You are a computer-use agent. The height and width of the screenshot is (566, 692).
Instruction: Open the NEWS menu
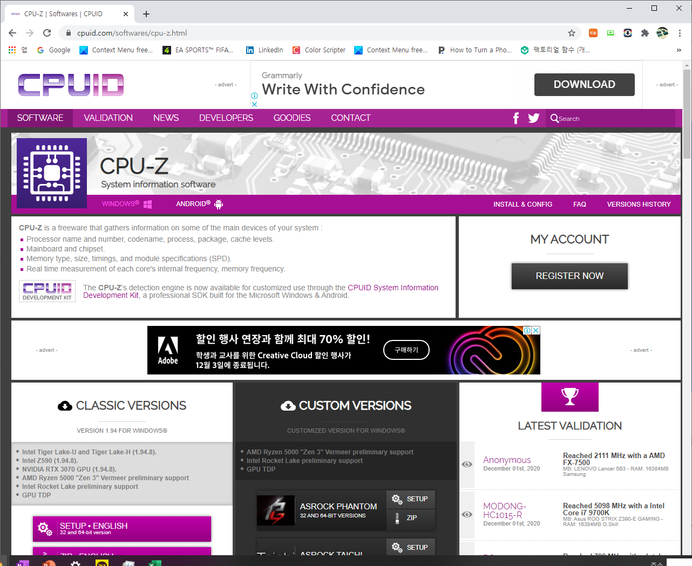(166, 118)
